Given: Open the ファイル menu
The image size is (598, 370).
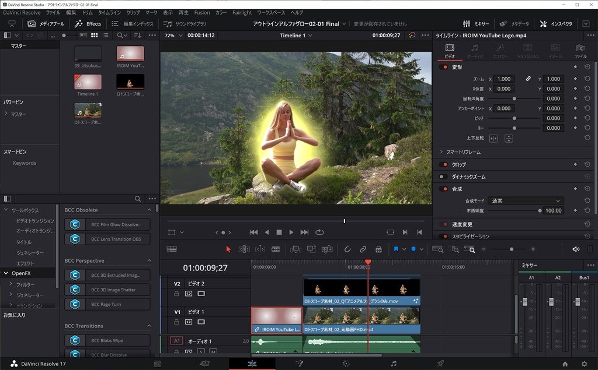Looking at the screenshot, I should (53, 13).
